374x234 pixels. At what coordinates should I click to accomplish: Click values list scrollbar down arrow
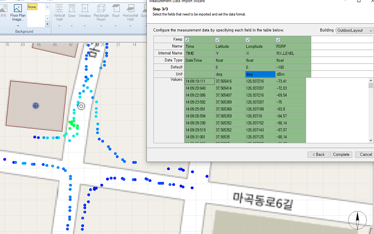(x=371, y=140)
